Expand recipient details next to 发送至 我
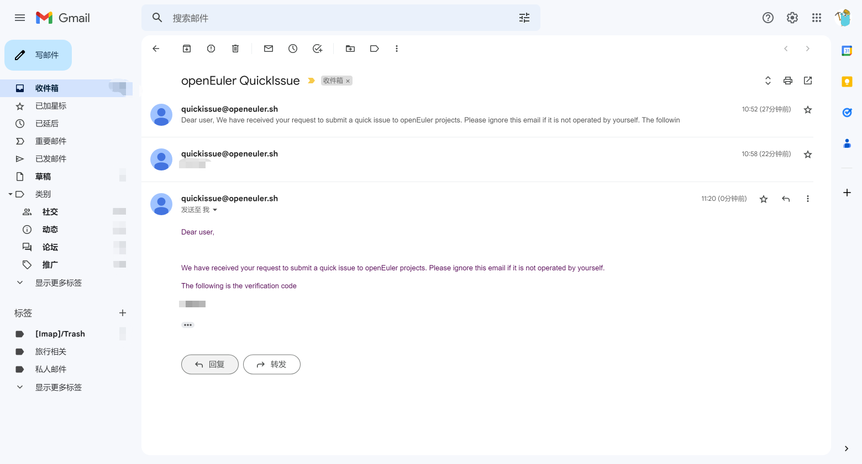Image resolution: width=862 pixels, height=464 pixels. [x=215, y=210]
